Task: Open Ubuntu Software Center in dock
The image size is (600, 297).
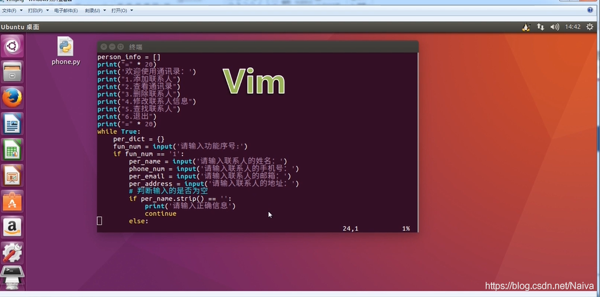Action: tap(12, 201)
